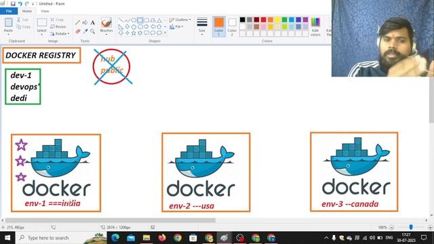The width and height of the screenshot is (434, 244).
Task: Choose the Oval shape
Action: [134, 20]
